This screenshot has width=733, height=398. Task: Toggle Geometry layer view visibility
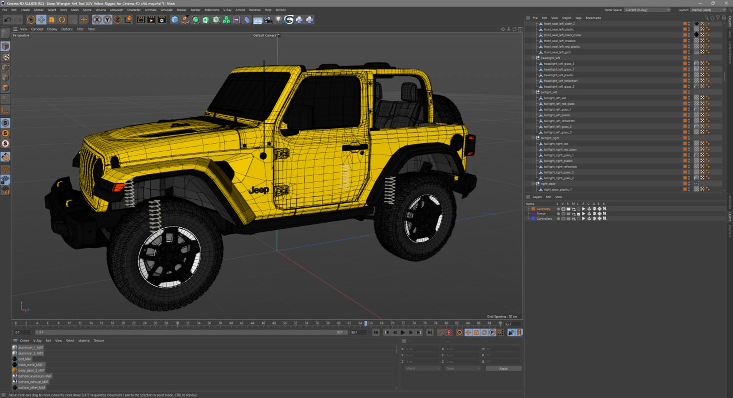563,209
